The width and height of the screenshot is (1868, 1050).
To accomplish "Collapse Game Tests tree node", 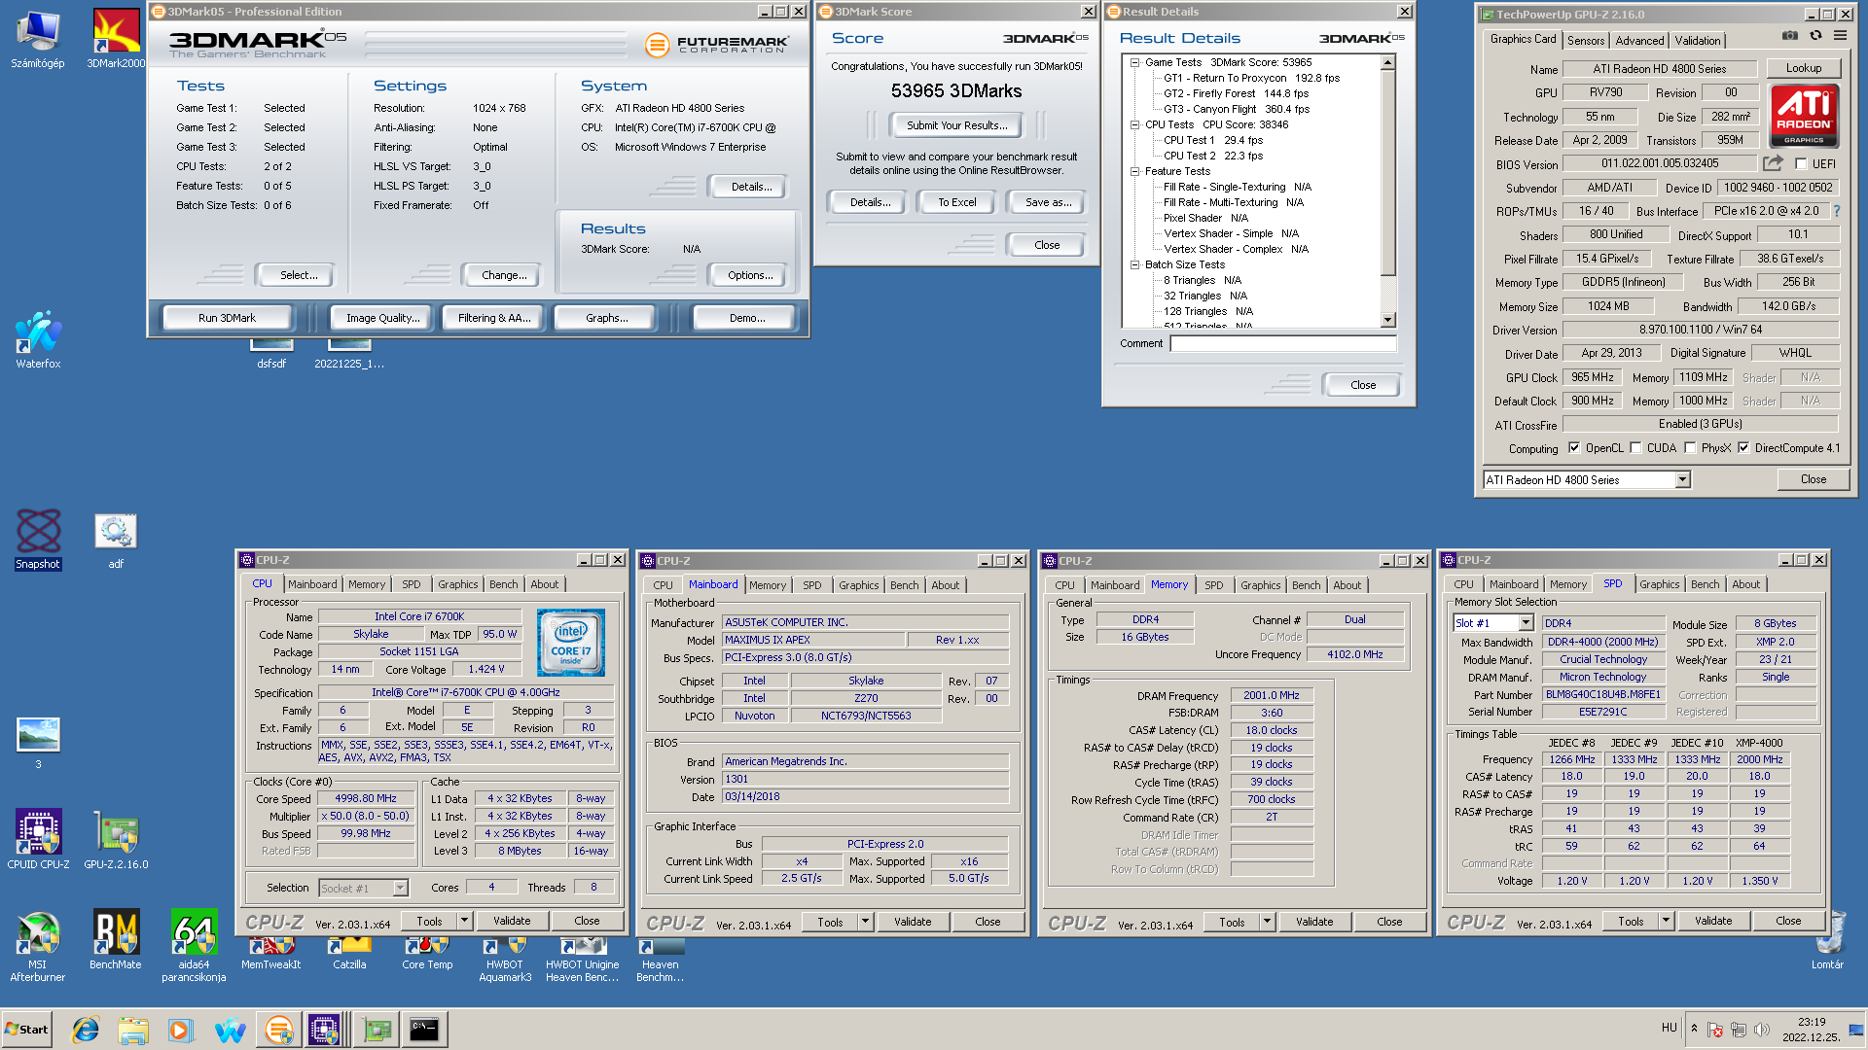I will click(1134, 62).
